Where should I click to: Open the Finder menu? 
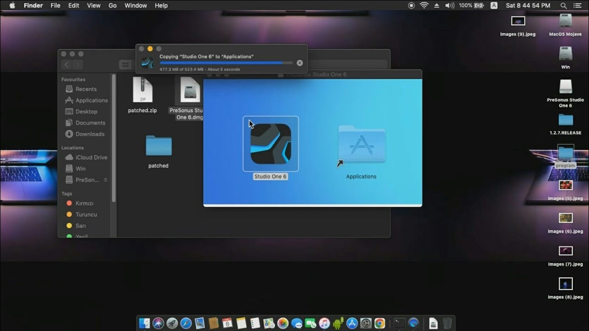click(x=33, y=6)
